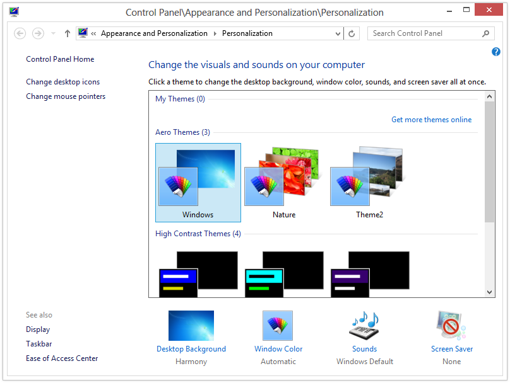Open the Sounds link

click(365, 349)
